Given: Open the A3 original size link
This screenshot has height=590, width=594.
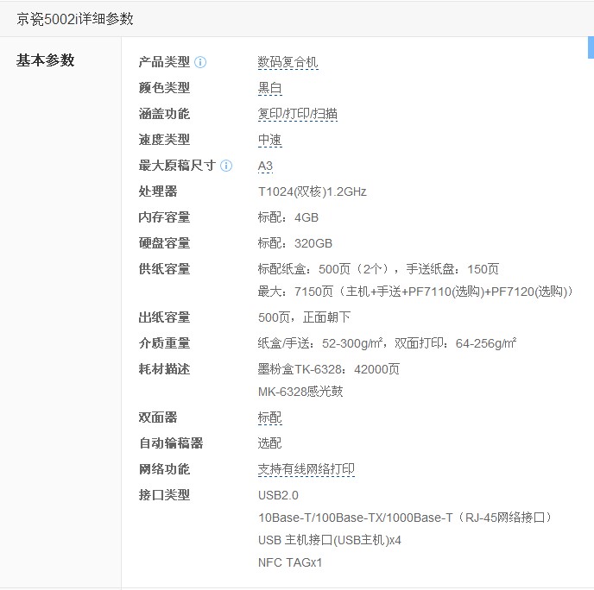Looking at the screenshot, I should click(265, 166).
